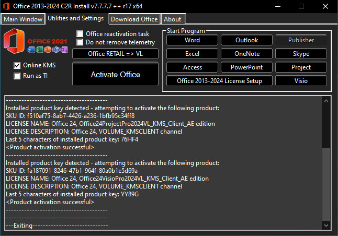Enable the Office reactivation task checkbox
The height and width of the screenshot is (236, 338).
coord(80,34)
